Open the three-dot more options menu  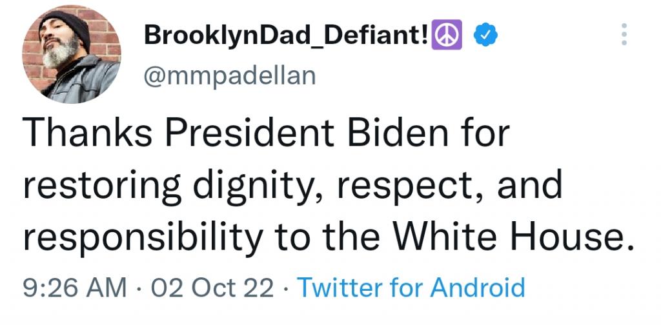[624, 34]
